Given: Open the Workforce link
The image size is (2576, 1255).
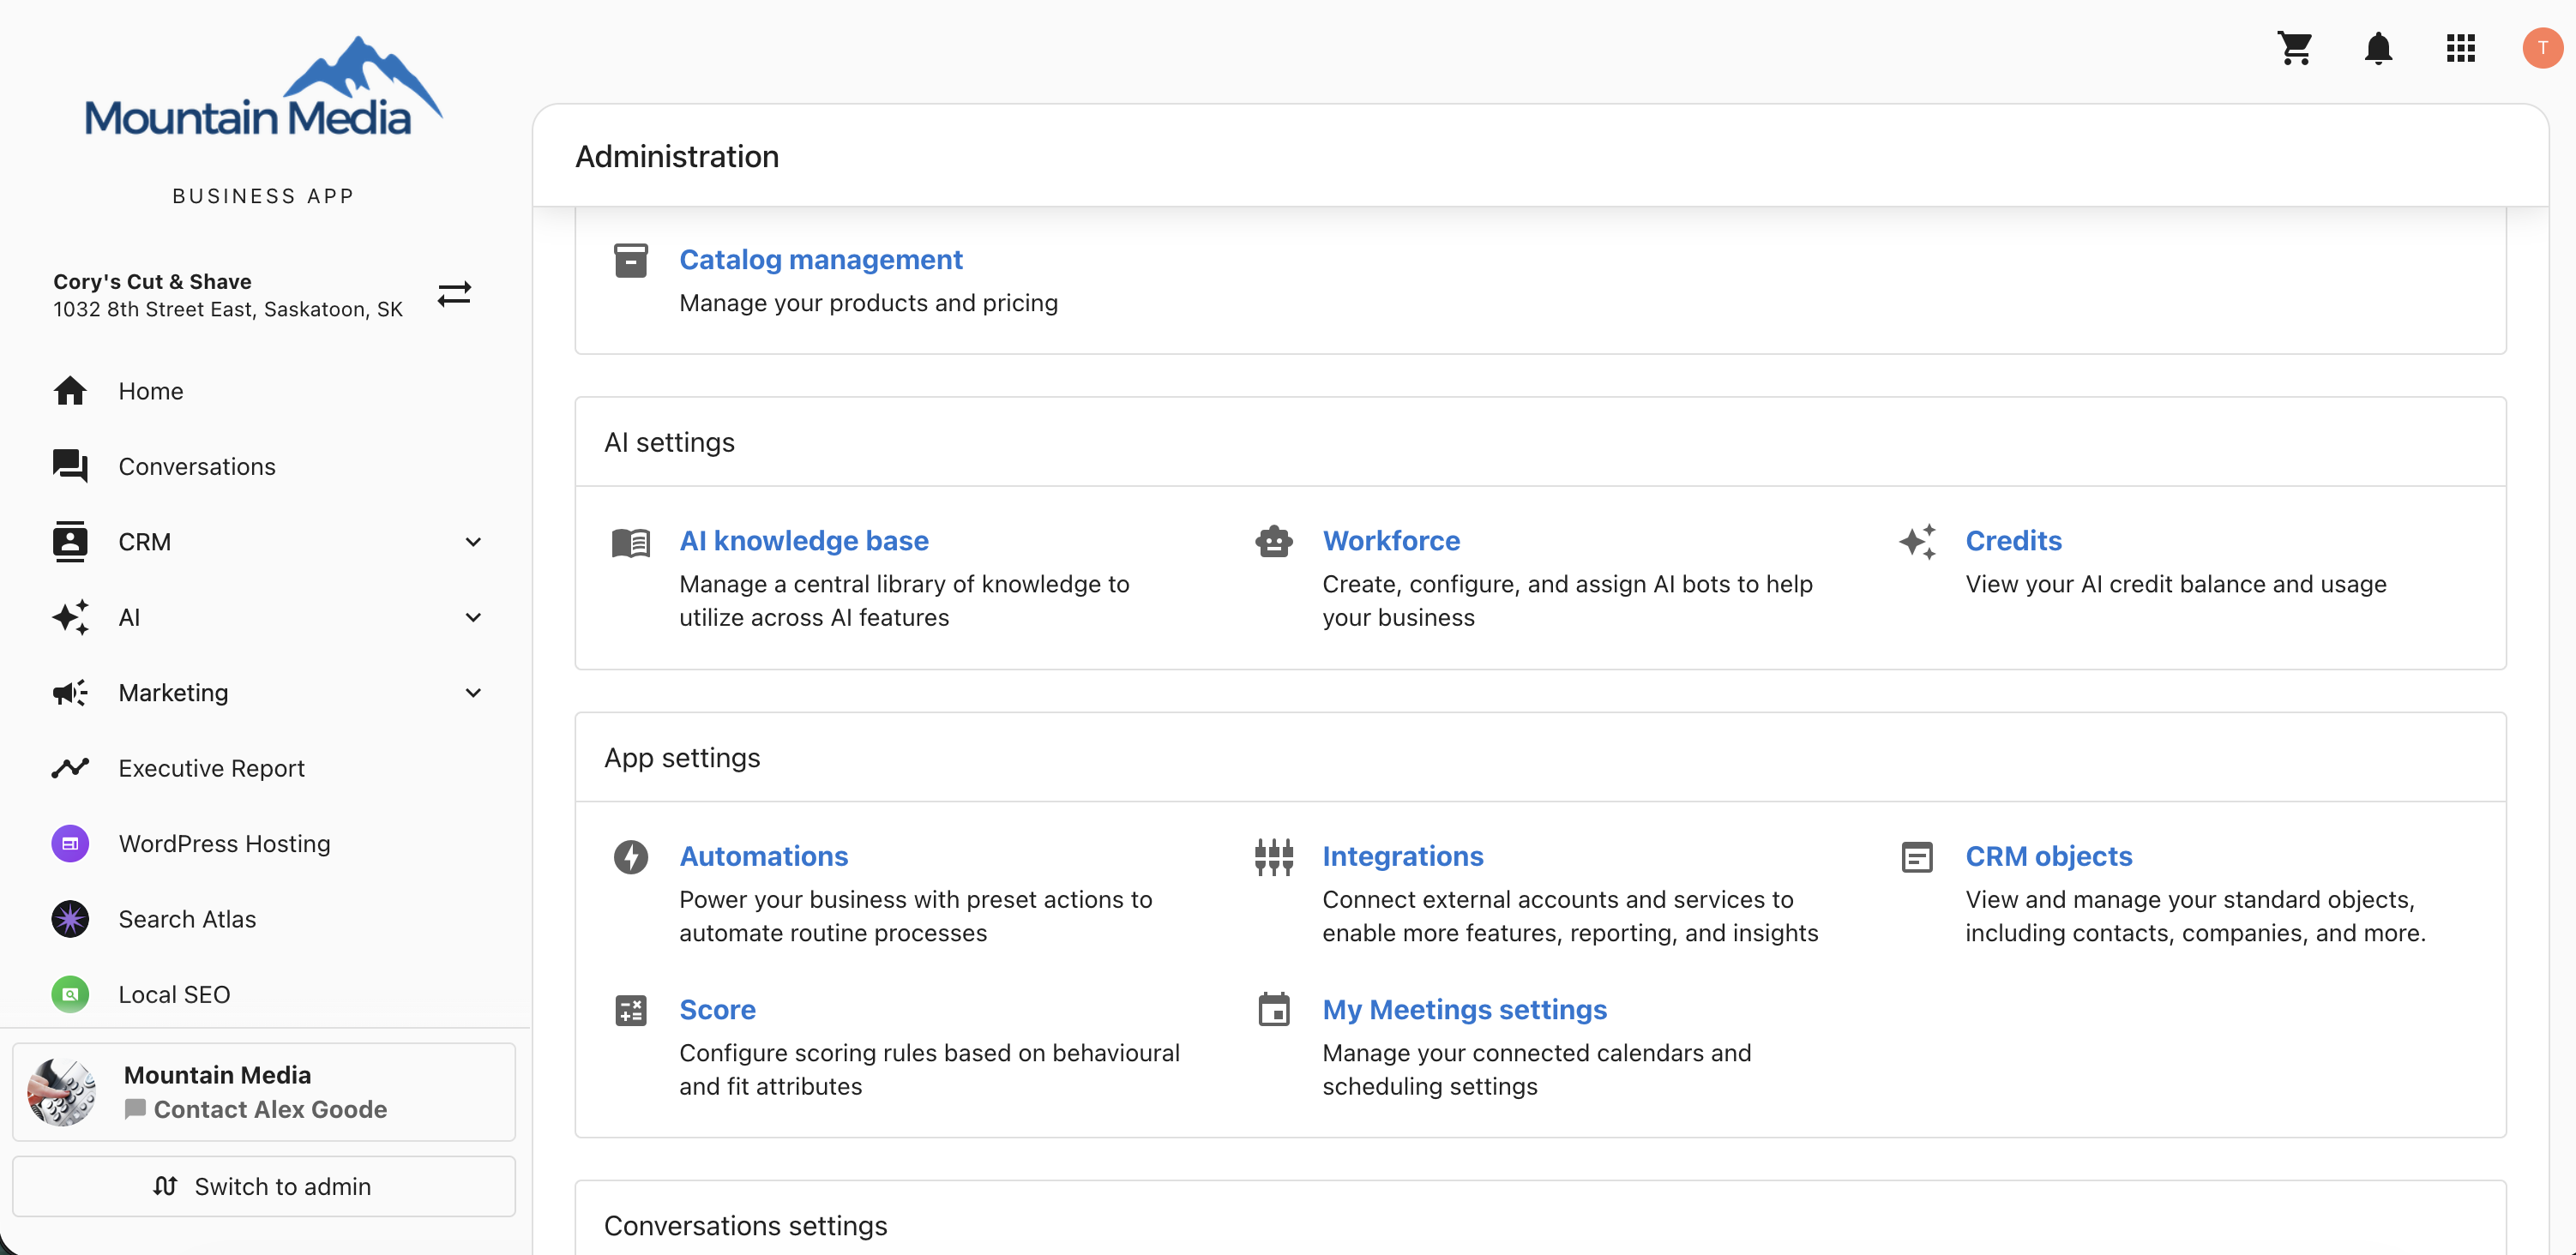Looking at the screenshot, I should pyautogui.click(x=1391, y=541).
